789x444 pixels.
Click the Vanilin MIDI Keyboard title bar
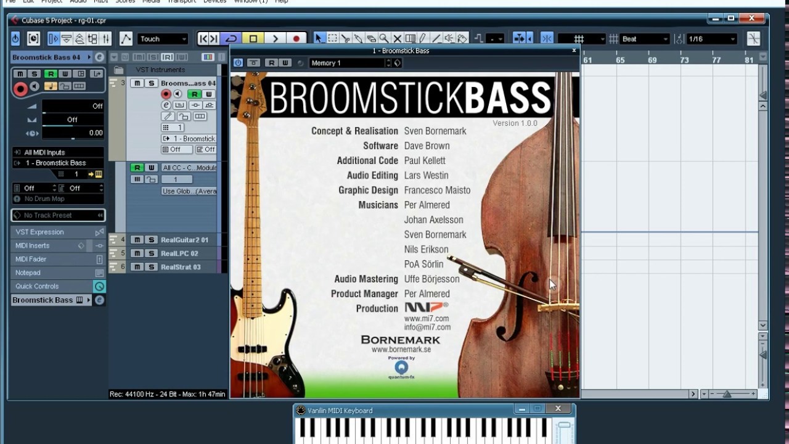point(434,410)
